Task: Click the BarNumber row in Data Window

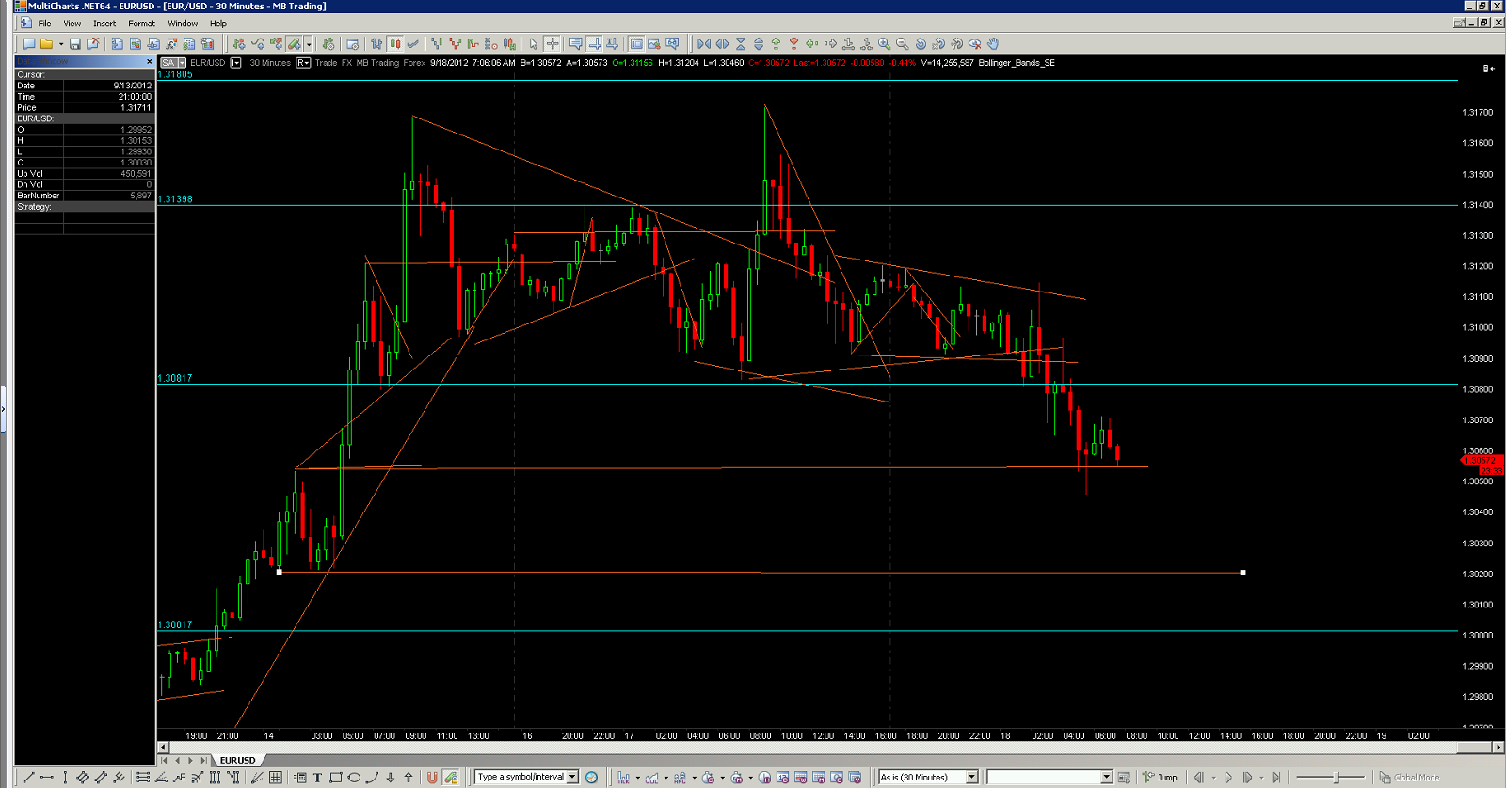Action: 85,196
